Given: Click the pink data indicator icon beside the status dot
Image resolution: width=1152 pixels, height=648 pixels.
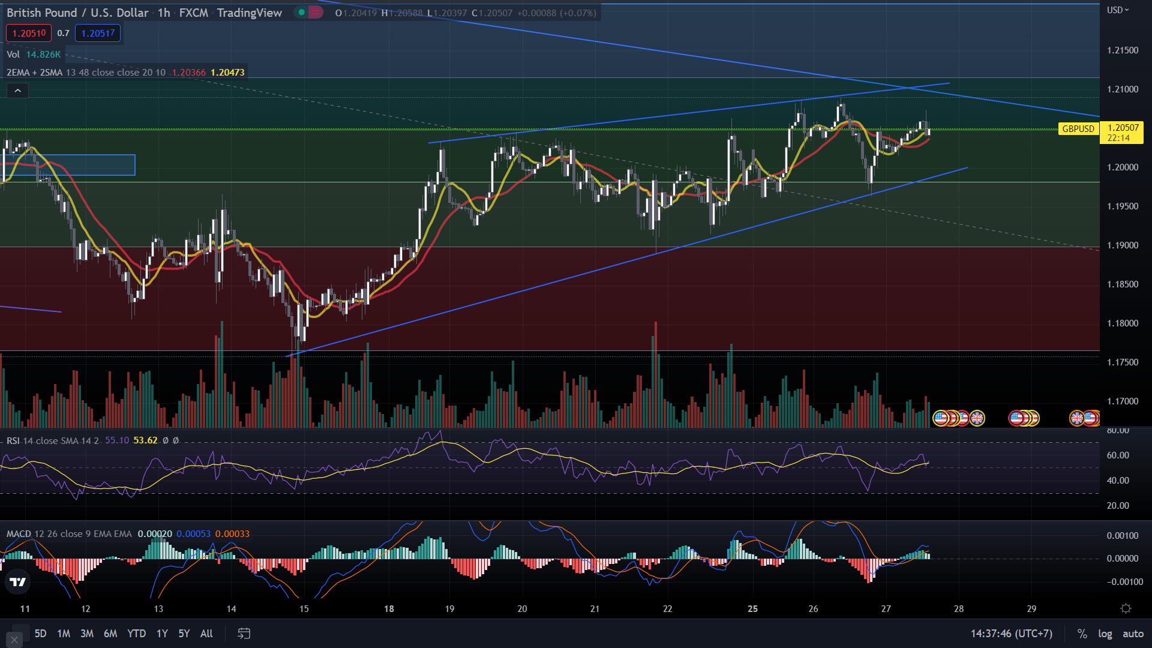Looking at the screenshot, I should [314, 13].
